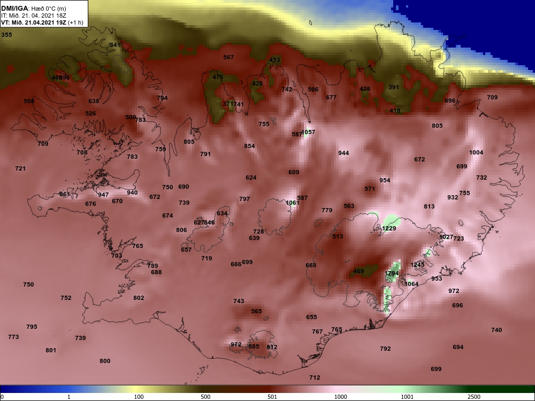Image resolution: width=535 pixels, height=401 pixels.
Task: Select the 501 label on the color scale
Action: point(272,397)
